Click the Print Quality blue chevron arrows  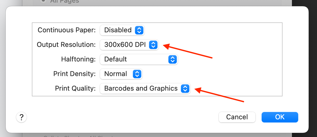185,89
